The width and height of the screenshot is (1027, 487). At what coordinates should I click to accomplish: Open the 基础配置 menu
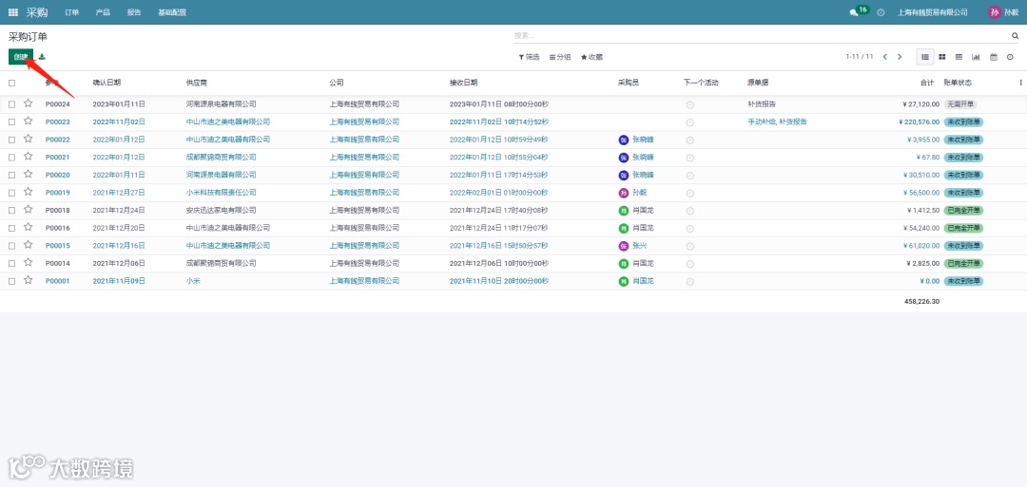point(172,12)
